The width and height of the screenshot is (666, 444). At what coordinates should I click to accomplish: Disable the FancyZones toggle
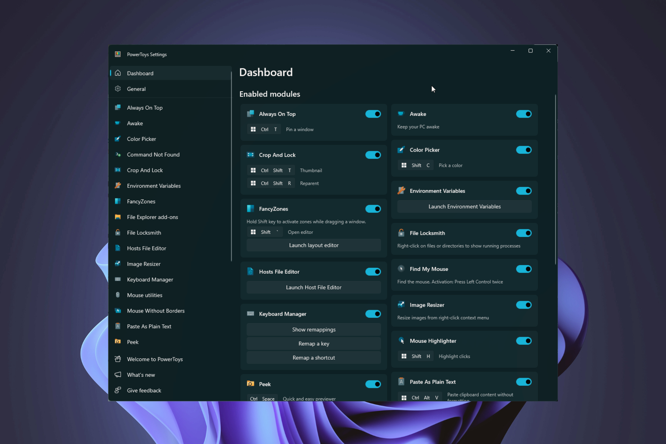click(373, 209)
